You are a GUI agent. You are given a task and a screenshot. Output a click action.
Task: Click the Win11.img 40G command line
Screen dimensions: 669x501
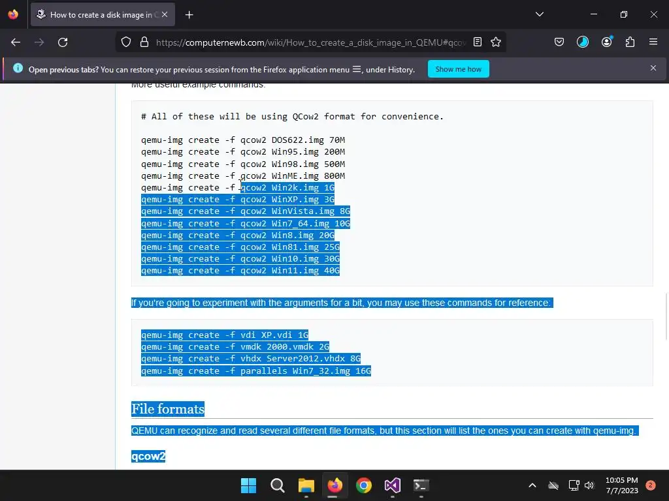tap(240, 271)
